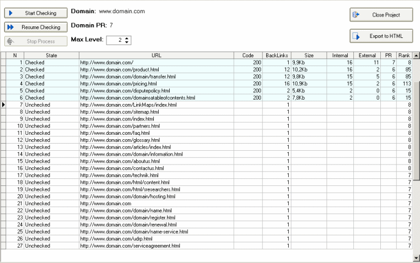Sort by the PR column header
This screenshot has width=420, height=263.
pos(389,56)
